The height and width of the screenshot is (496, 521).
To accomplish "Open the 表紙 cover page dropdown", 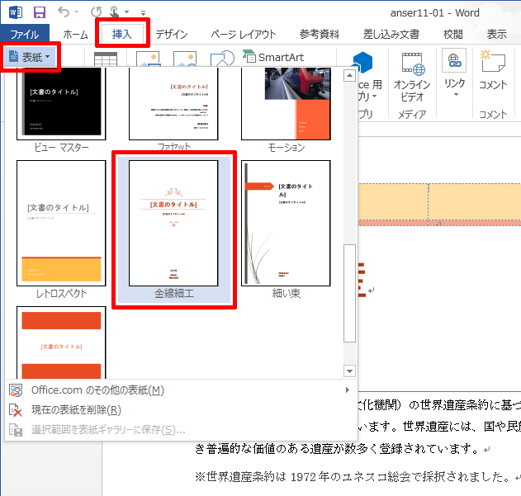I will click(x=30, y=57).
